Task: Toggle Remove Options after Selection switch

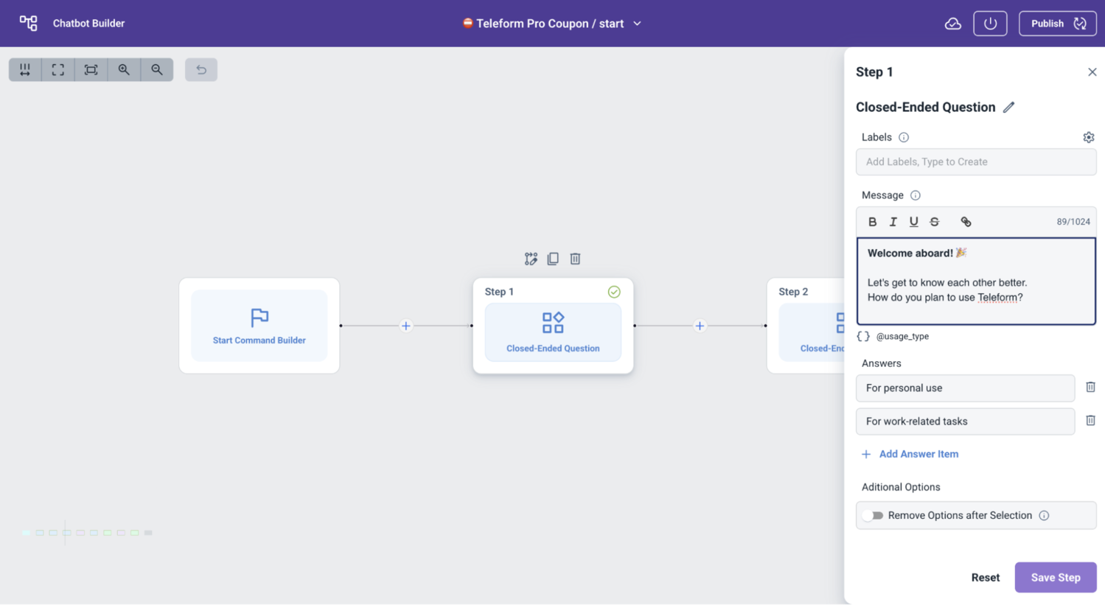Action: point(874,516)
